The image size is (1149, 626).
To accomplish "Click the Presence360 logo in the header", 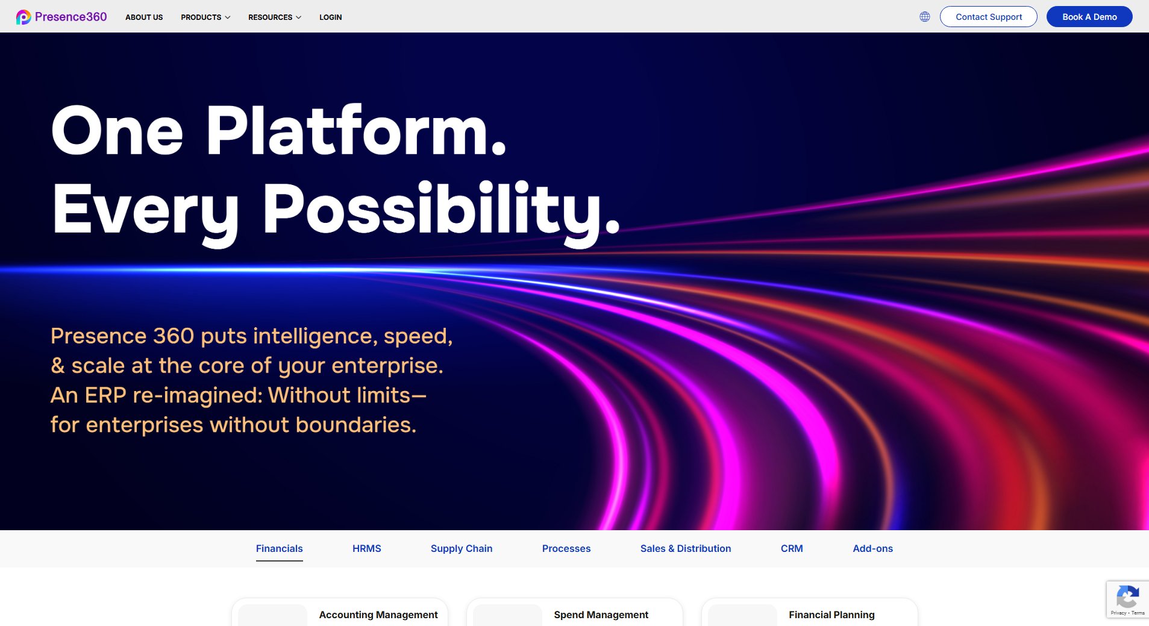I will (x=61, y=17).
